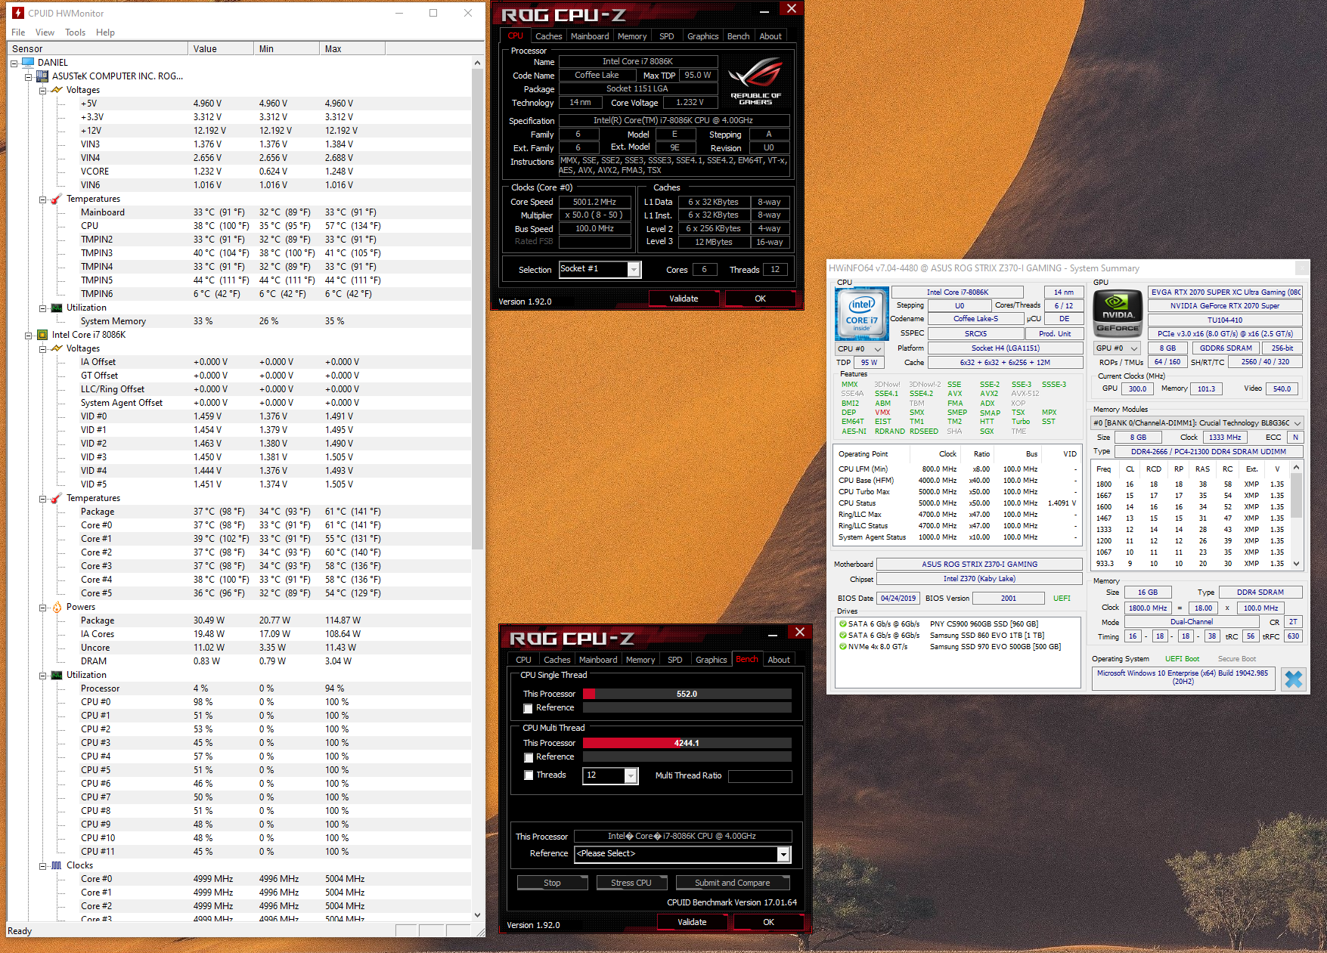Click the Max column header
The width and height of the screenshot is (1327, 953).
pyautogui.click(x=352, y=49)
